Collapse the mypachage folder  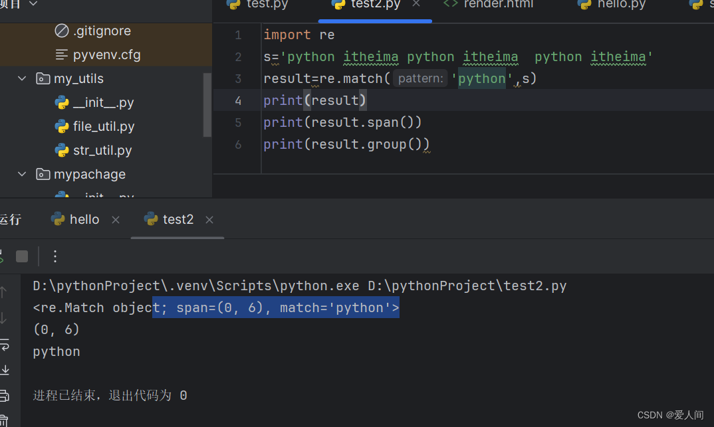click(21, 174)
